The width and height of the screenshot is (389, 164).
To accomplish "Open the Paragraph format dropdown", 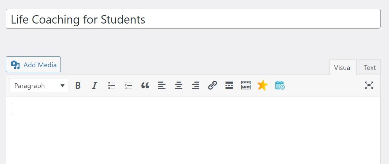I will tap(39, 86).
